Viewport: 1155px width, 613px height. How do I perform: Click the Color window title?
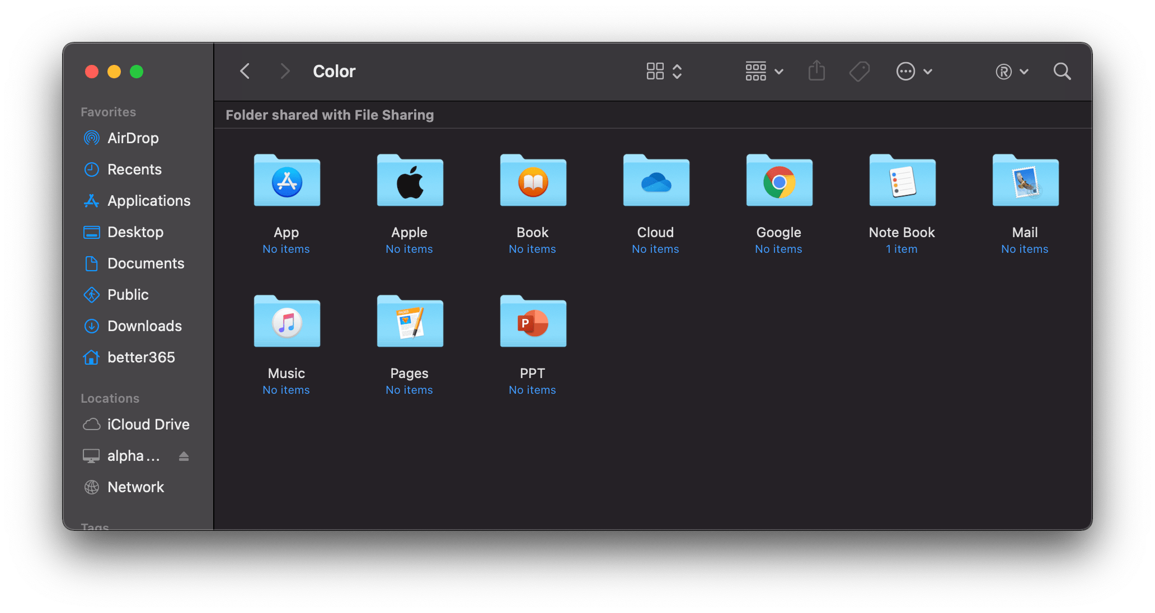tap(334, 71)
